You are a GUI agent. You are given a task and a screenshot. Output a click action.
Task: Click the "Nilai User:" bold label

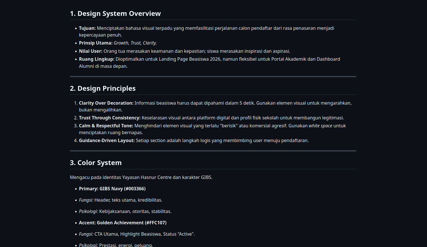click(91, 51)
